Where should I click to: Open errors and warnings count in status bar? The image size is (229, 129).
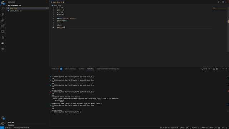(8, 128)
